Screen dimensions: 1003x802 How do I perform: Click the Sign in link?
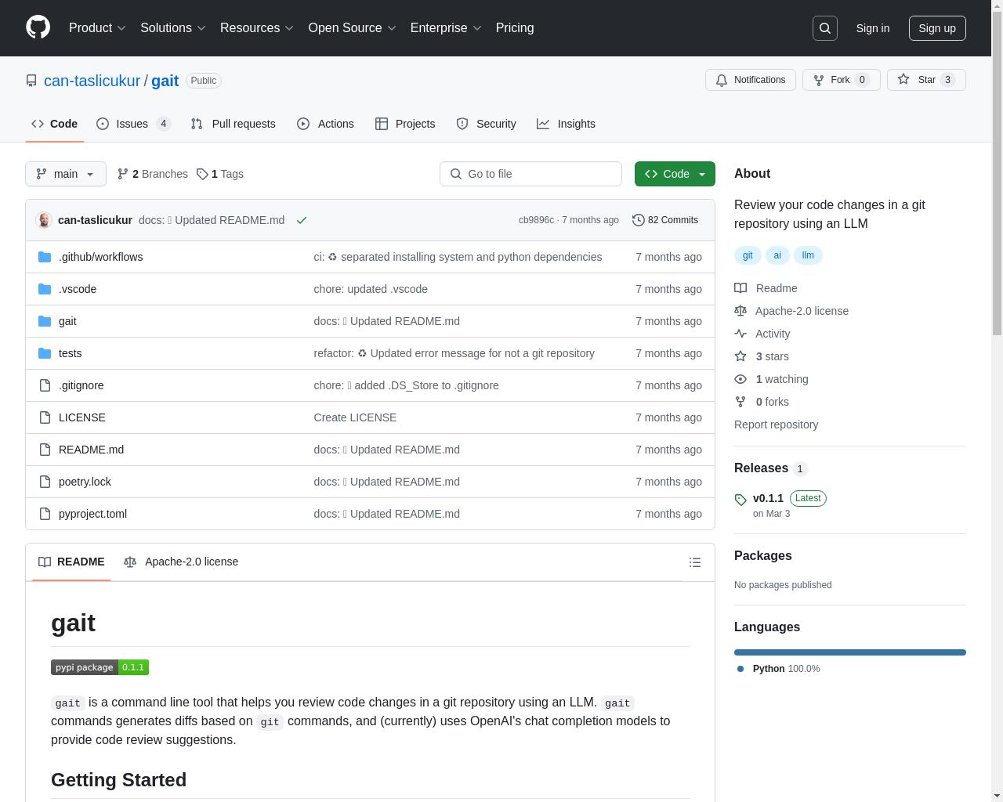tap(872, 28)
